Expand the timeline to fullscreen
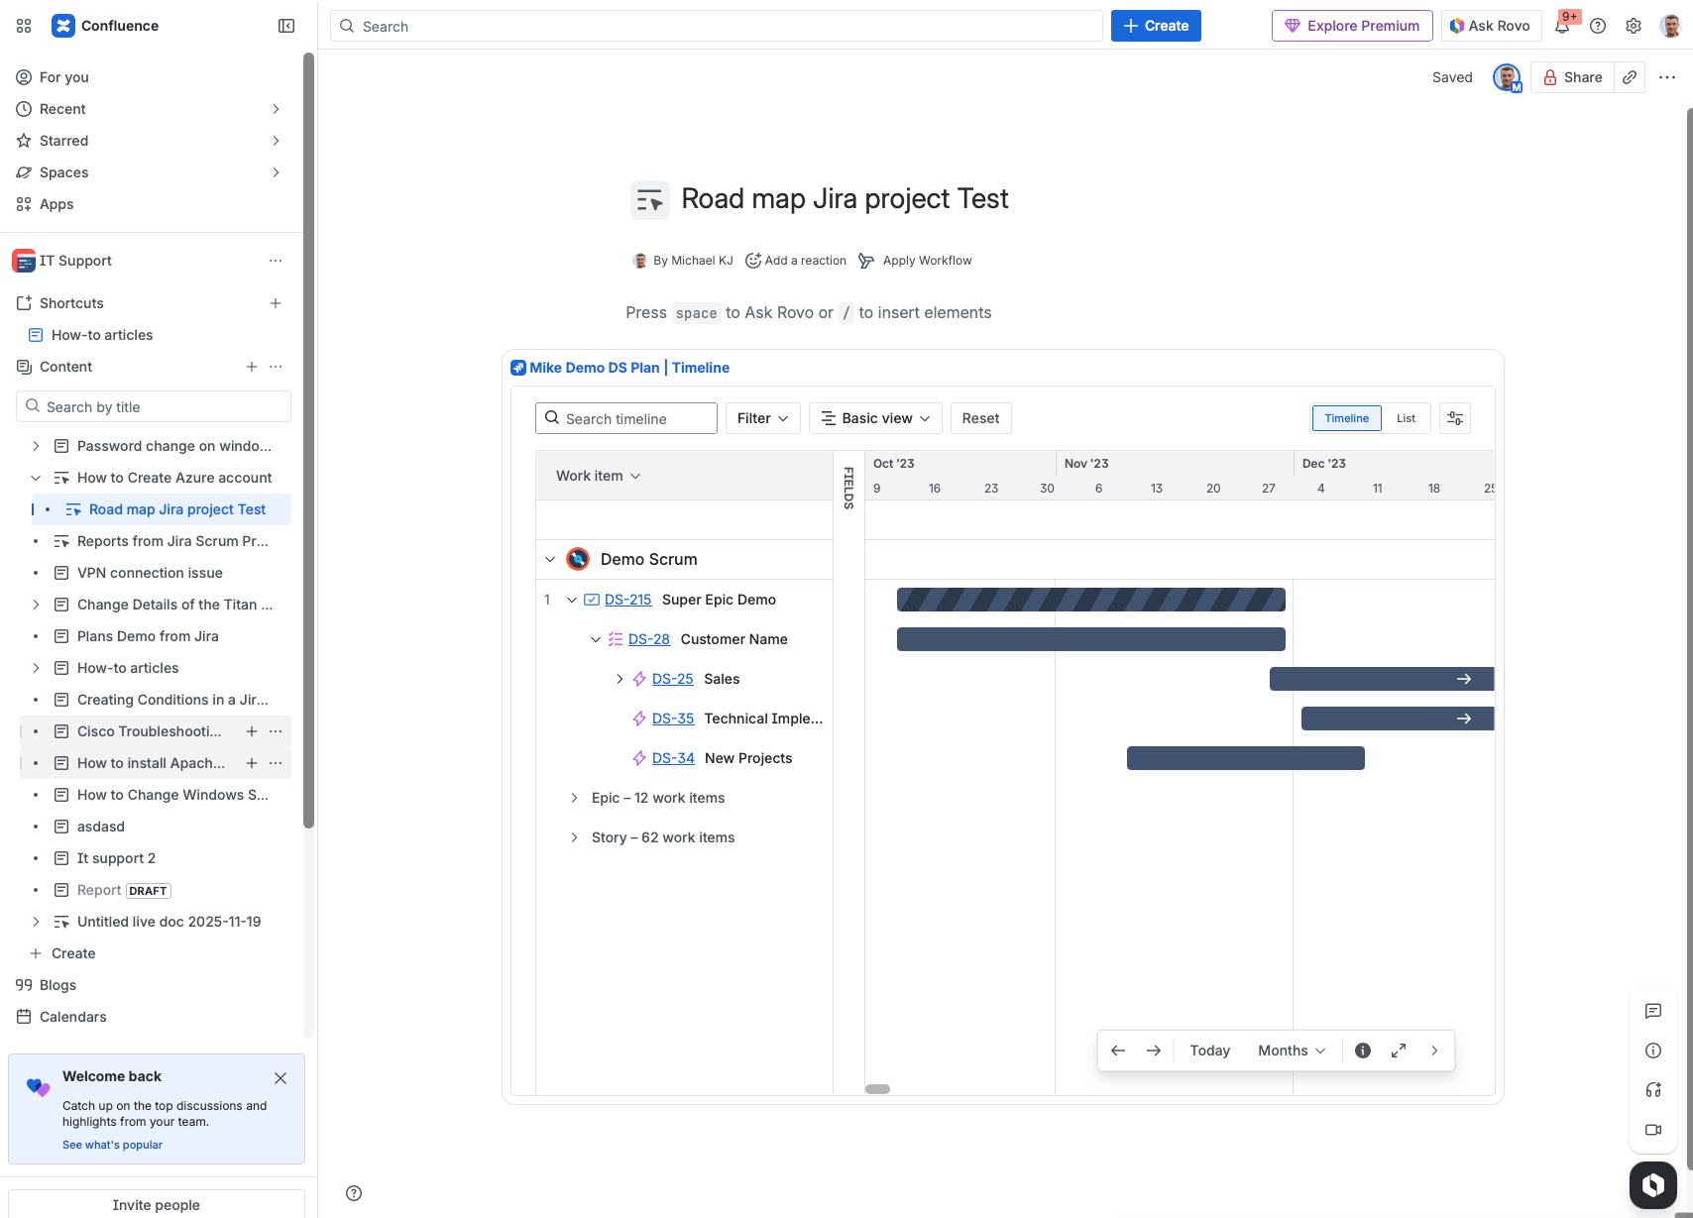Viewport: 1693px width, 1218px height. pos(1399,1051)
